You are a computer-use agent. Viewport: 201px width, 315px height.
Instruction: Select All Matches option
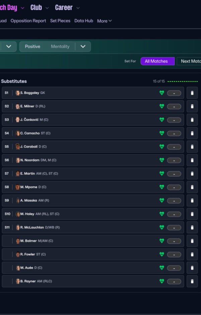(x=157, y=61)
